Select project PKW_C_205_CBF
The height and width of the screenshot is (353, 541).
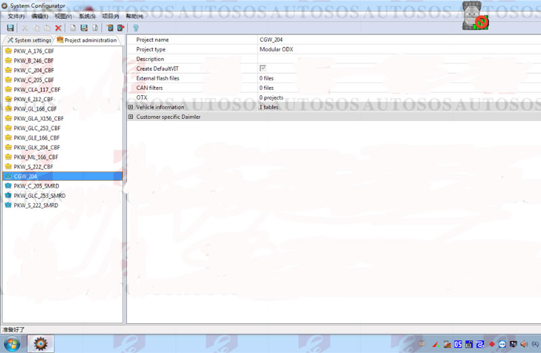[34, 80]
